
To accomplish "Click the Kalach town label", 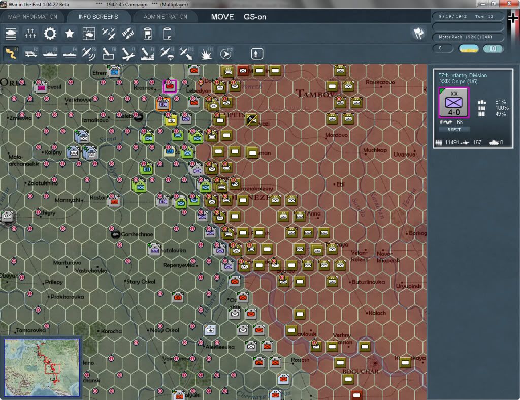I will pos(377,313).
